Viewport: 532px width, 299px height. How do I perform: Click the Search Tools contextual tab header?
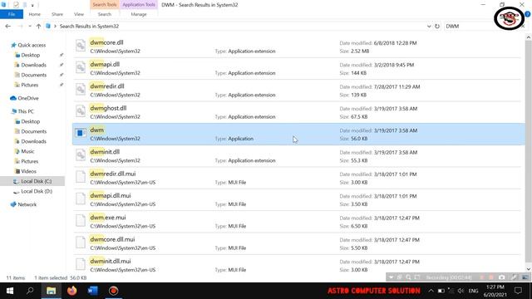click(105, 5)
